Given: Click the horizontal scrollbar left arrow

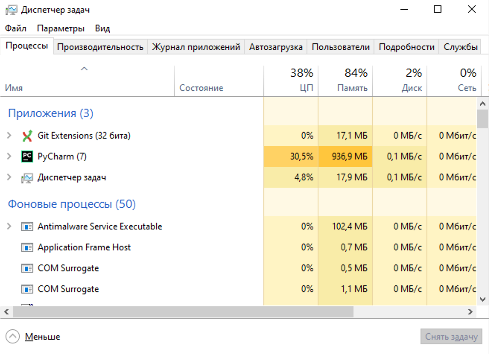Looking at the screenshot, I should coord(7,312).
